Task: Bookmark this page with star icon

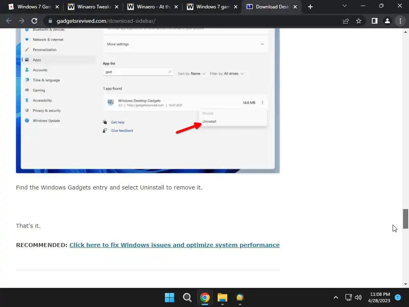Action: tap(359, 21)
